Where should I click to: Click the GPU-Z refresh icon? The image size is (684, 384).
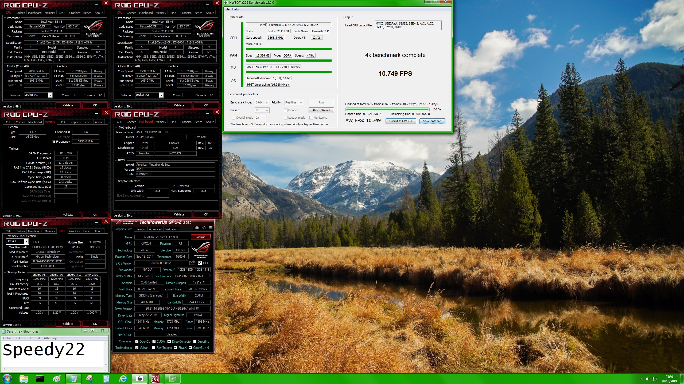pyautogui.click(x=204, y=228)
